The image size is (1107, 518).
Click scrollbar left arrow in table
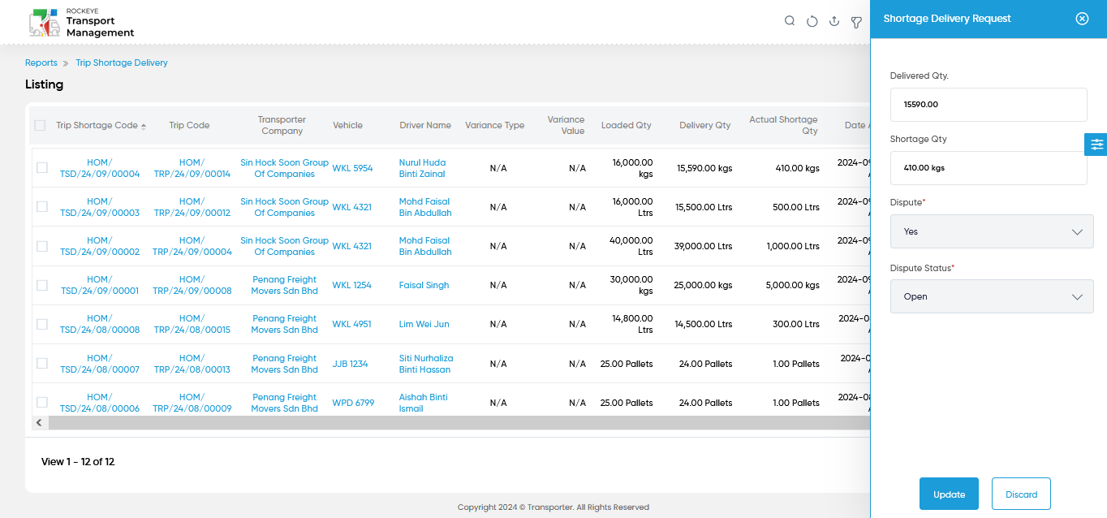(x=39, y=423)
